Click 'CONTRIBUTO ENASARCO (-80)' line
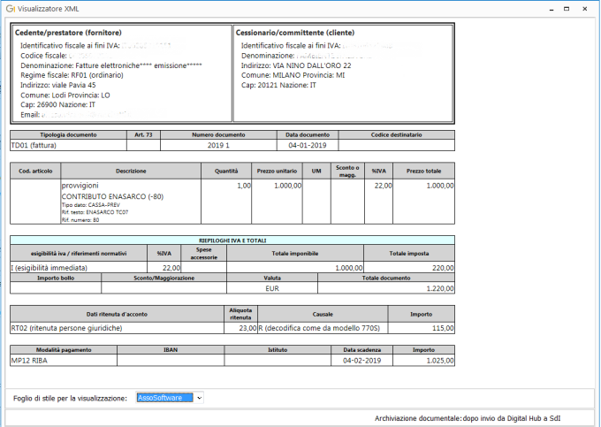The width and height of the screenshot is (601, 427). pyautogui.click(x=112, y=196)
